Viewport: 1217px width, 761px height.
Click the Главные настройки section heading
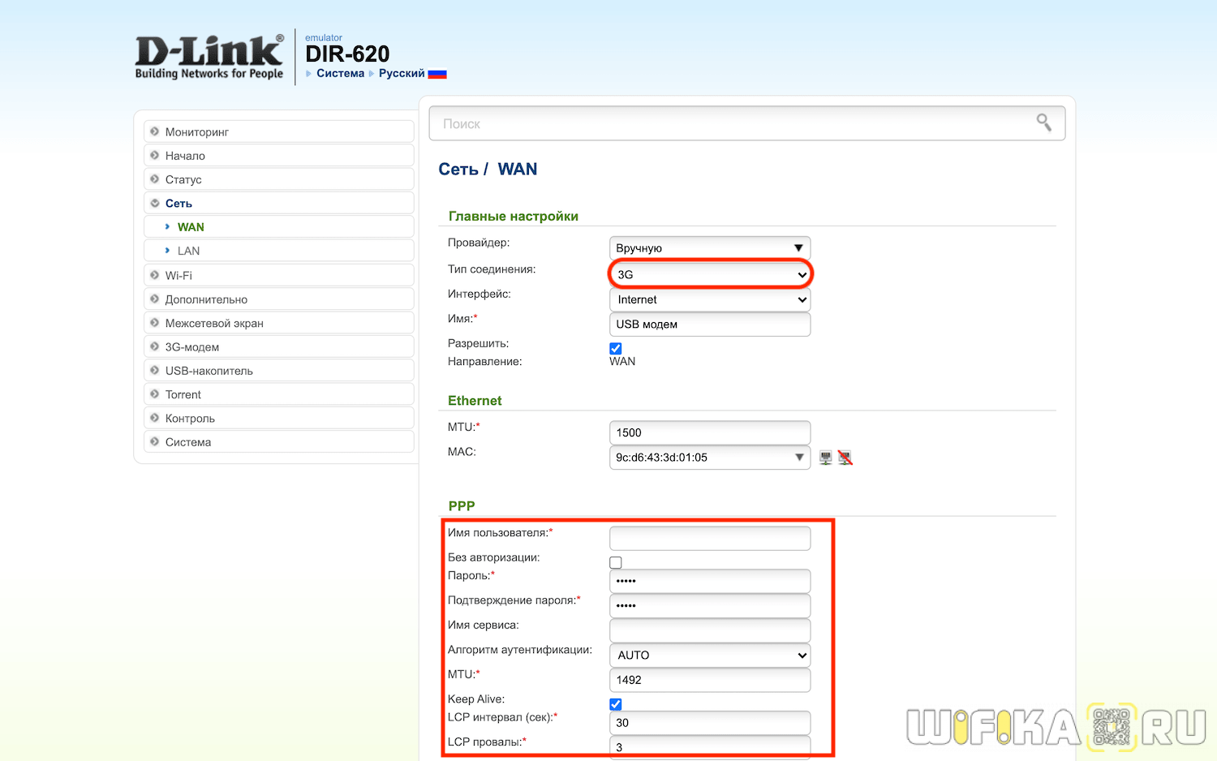click(x=514, y=216)
